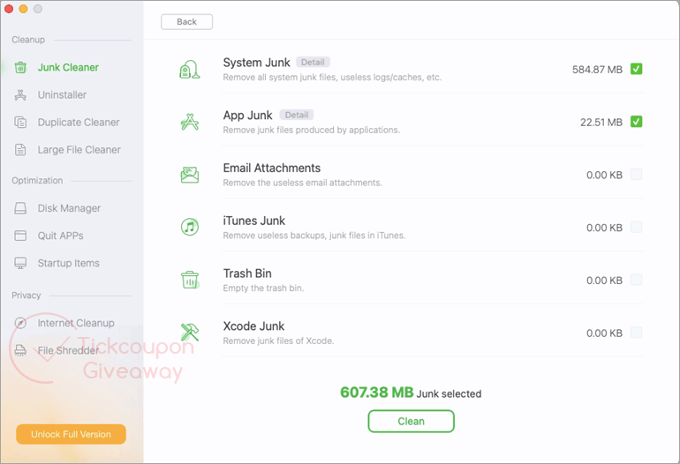Click the Duplicate Cleaner sidebar icon
680x464 pixels.
pyautogui.click(x=20, y=122)
